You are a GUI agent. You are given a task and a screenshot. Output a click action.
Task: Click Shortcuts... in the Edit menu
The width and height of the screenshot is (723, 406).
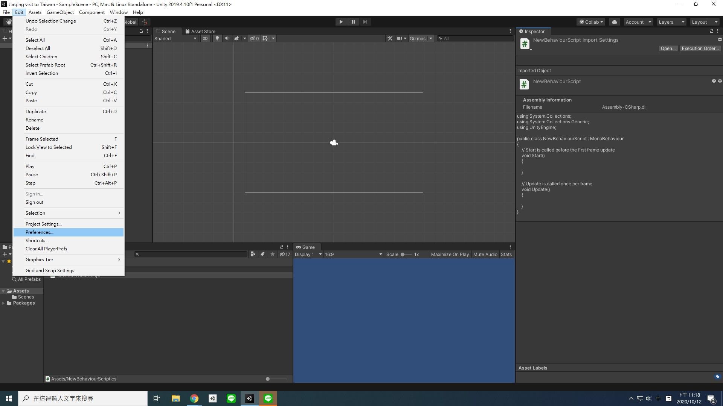(x=69, y=241)
